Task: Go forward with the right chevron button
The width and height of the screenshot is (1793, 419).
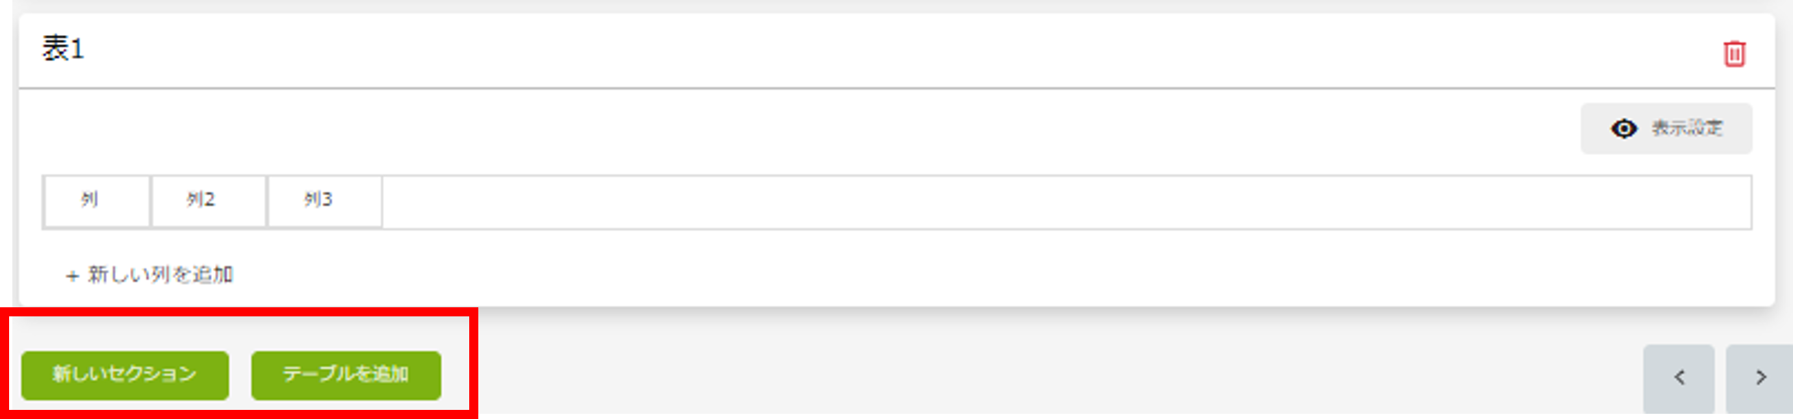Action: [1760, 378]
